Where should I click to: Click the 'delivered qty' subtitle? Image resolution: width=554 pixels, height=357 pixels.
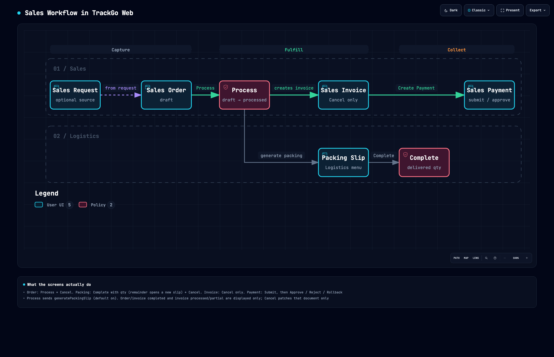pyautogui.click(x=424, y=168)
